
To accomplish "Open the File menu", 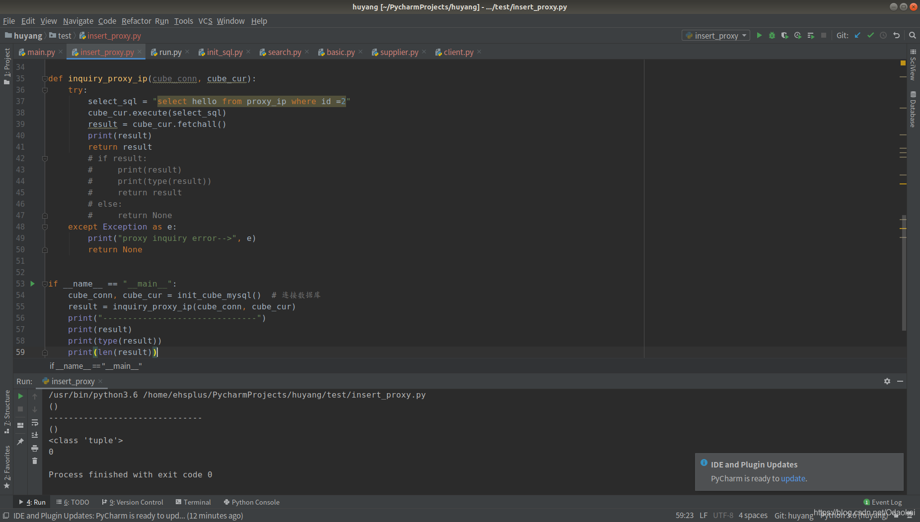I will 9,21.
